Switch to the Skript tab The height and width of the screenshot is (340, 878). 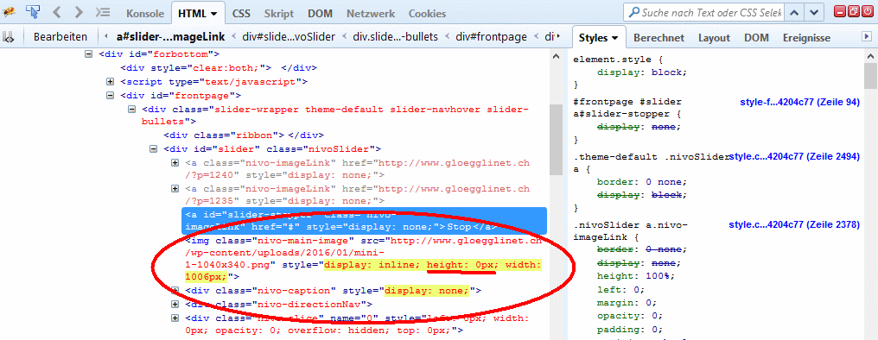(x=279, y=14)
